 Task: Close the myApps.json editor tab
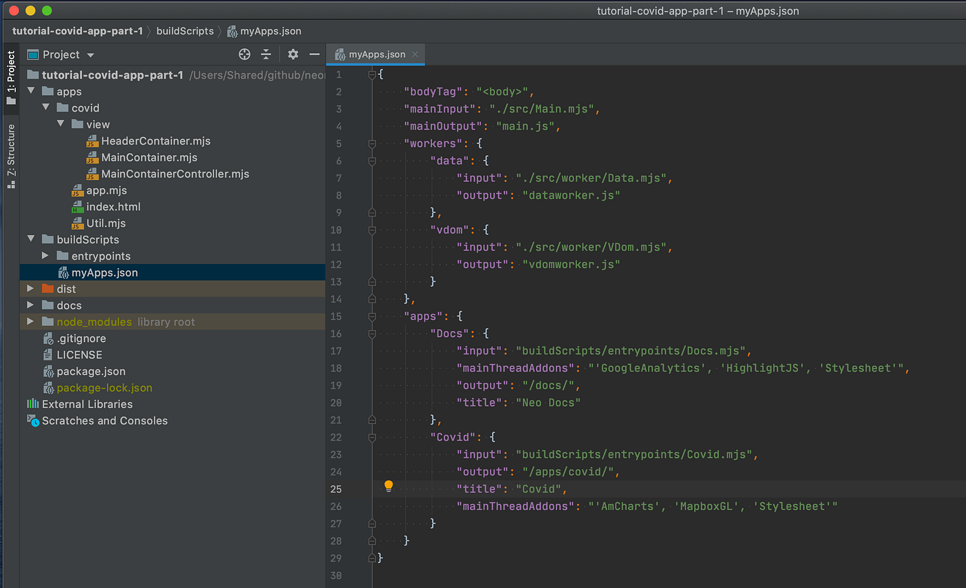(x=415, y=54)
